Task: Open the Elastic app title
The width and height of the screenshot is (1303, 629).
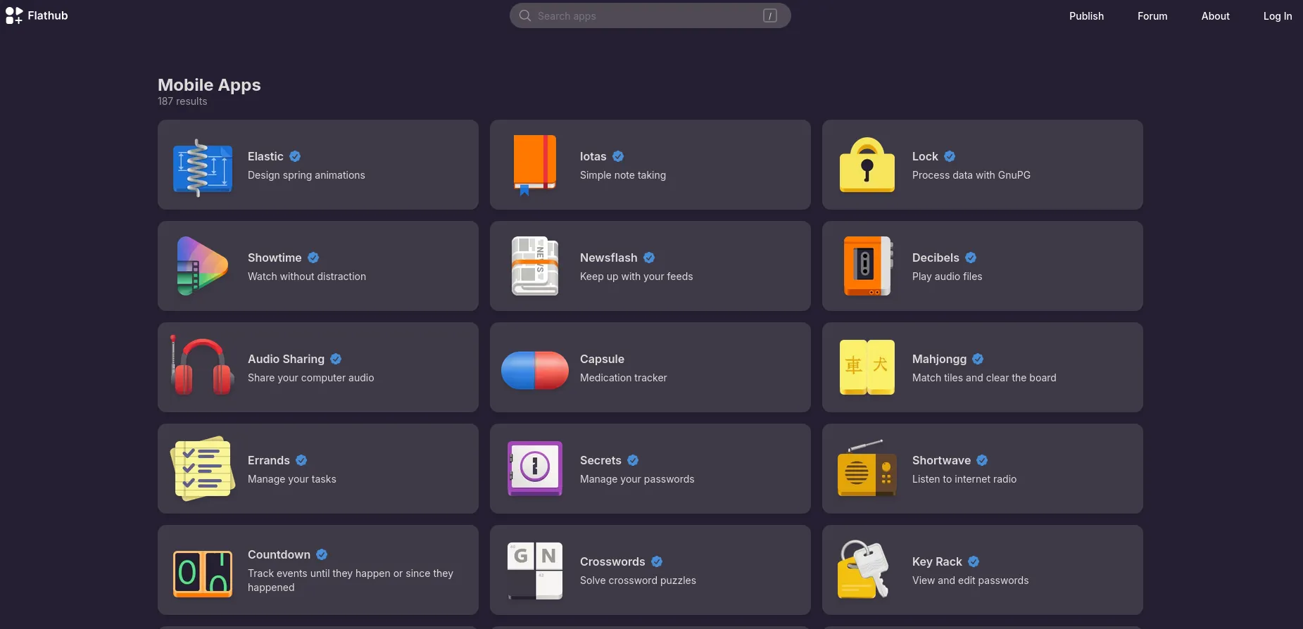Action: pyautogui.click(x=265, y=156)
